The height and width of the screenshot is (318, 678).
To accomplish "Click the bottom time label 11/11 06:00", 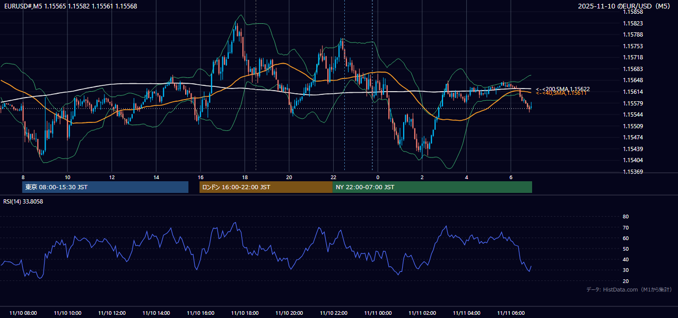I will point(510,313).
